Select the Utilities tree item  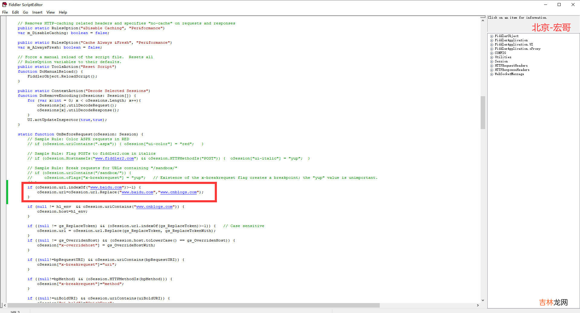[503, 57]
